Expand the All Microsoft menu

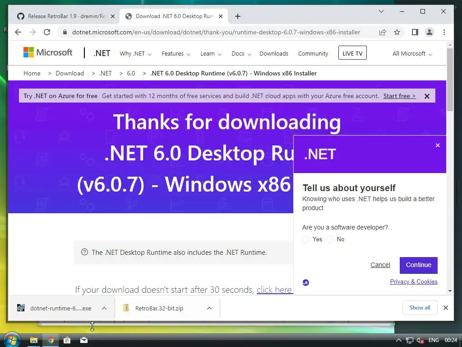tap(412, 54)
